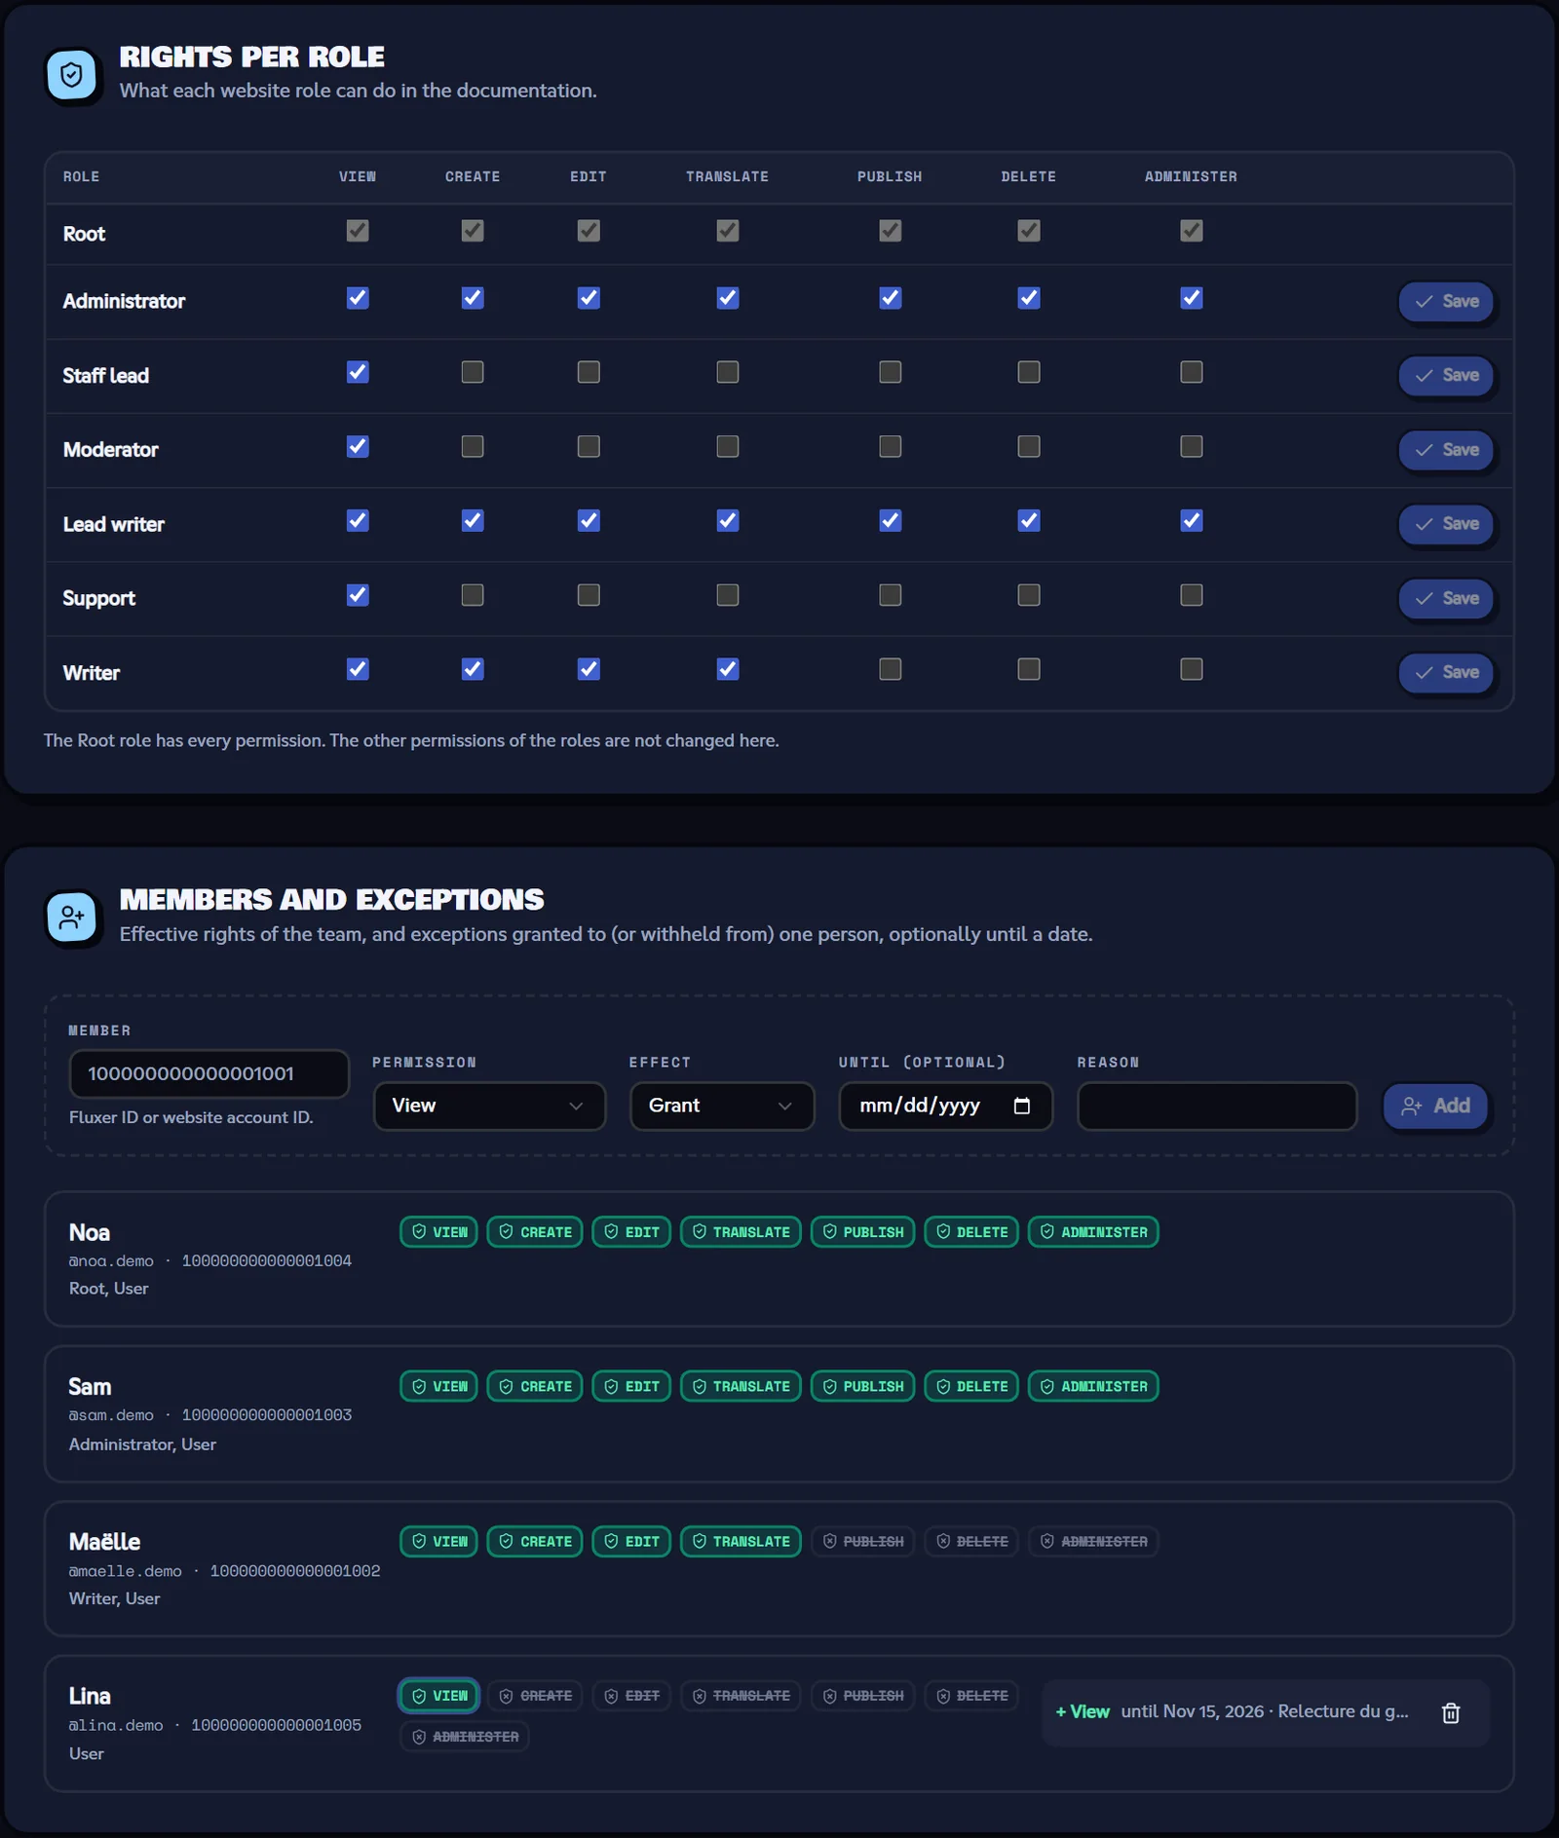This screenshot has height=1838, width=1559.
Task: Click the TRANSLATE column header
Action: coord(727,177)
